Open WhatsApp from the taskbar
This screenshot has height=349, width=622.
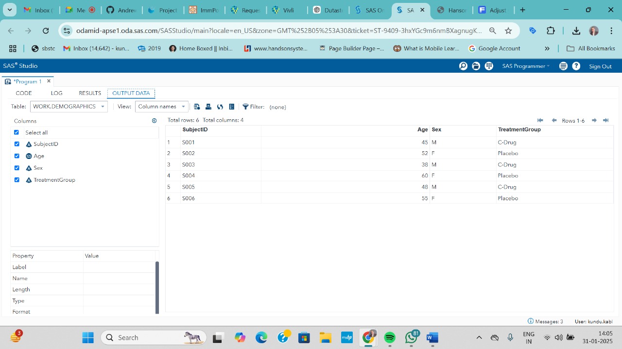tap(411, 337)
